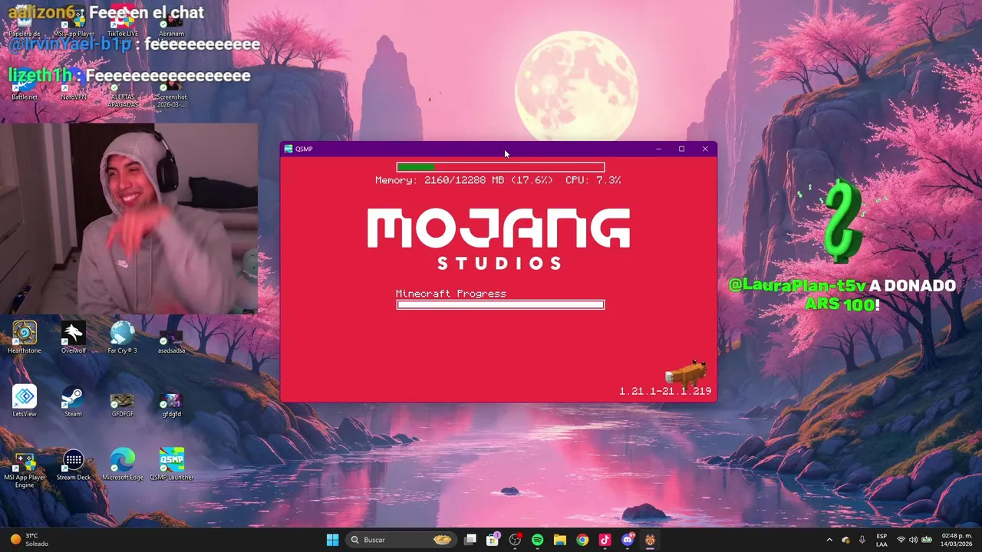Open Spotify from the taskbar
This screenshot has height=552, width=982.
[537, 540]
